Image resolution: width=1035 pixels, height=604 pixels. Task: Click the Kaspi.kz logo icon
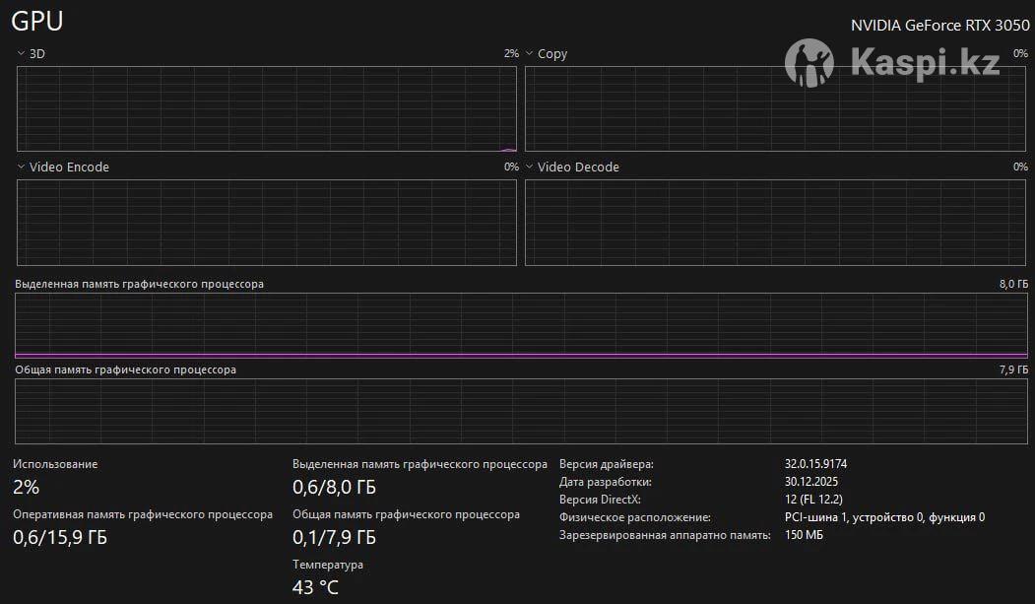pyautogui.click(x=809, y=64)
